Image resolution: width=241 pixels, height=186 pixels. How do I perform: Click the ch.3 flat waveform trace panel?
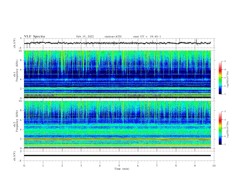point(119,156)
